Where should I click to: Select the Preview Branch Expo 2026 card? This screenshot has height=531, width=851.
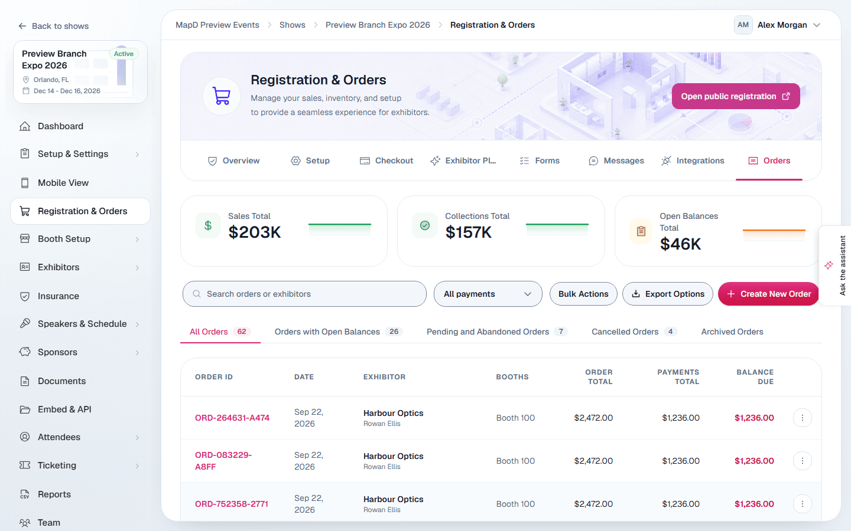click(x=80, y=72)
